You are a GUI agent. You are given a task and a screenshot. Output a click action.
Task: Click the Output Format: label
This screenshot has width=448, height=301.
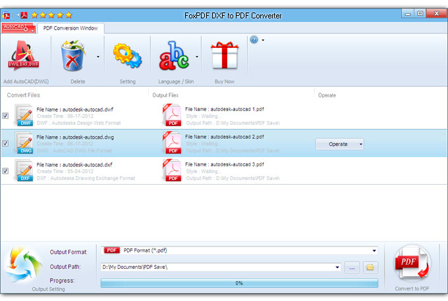[69, 252]
